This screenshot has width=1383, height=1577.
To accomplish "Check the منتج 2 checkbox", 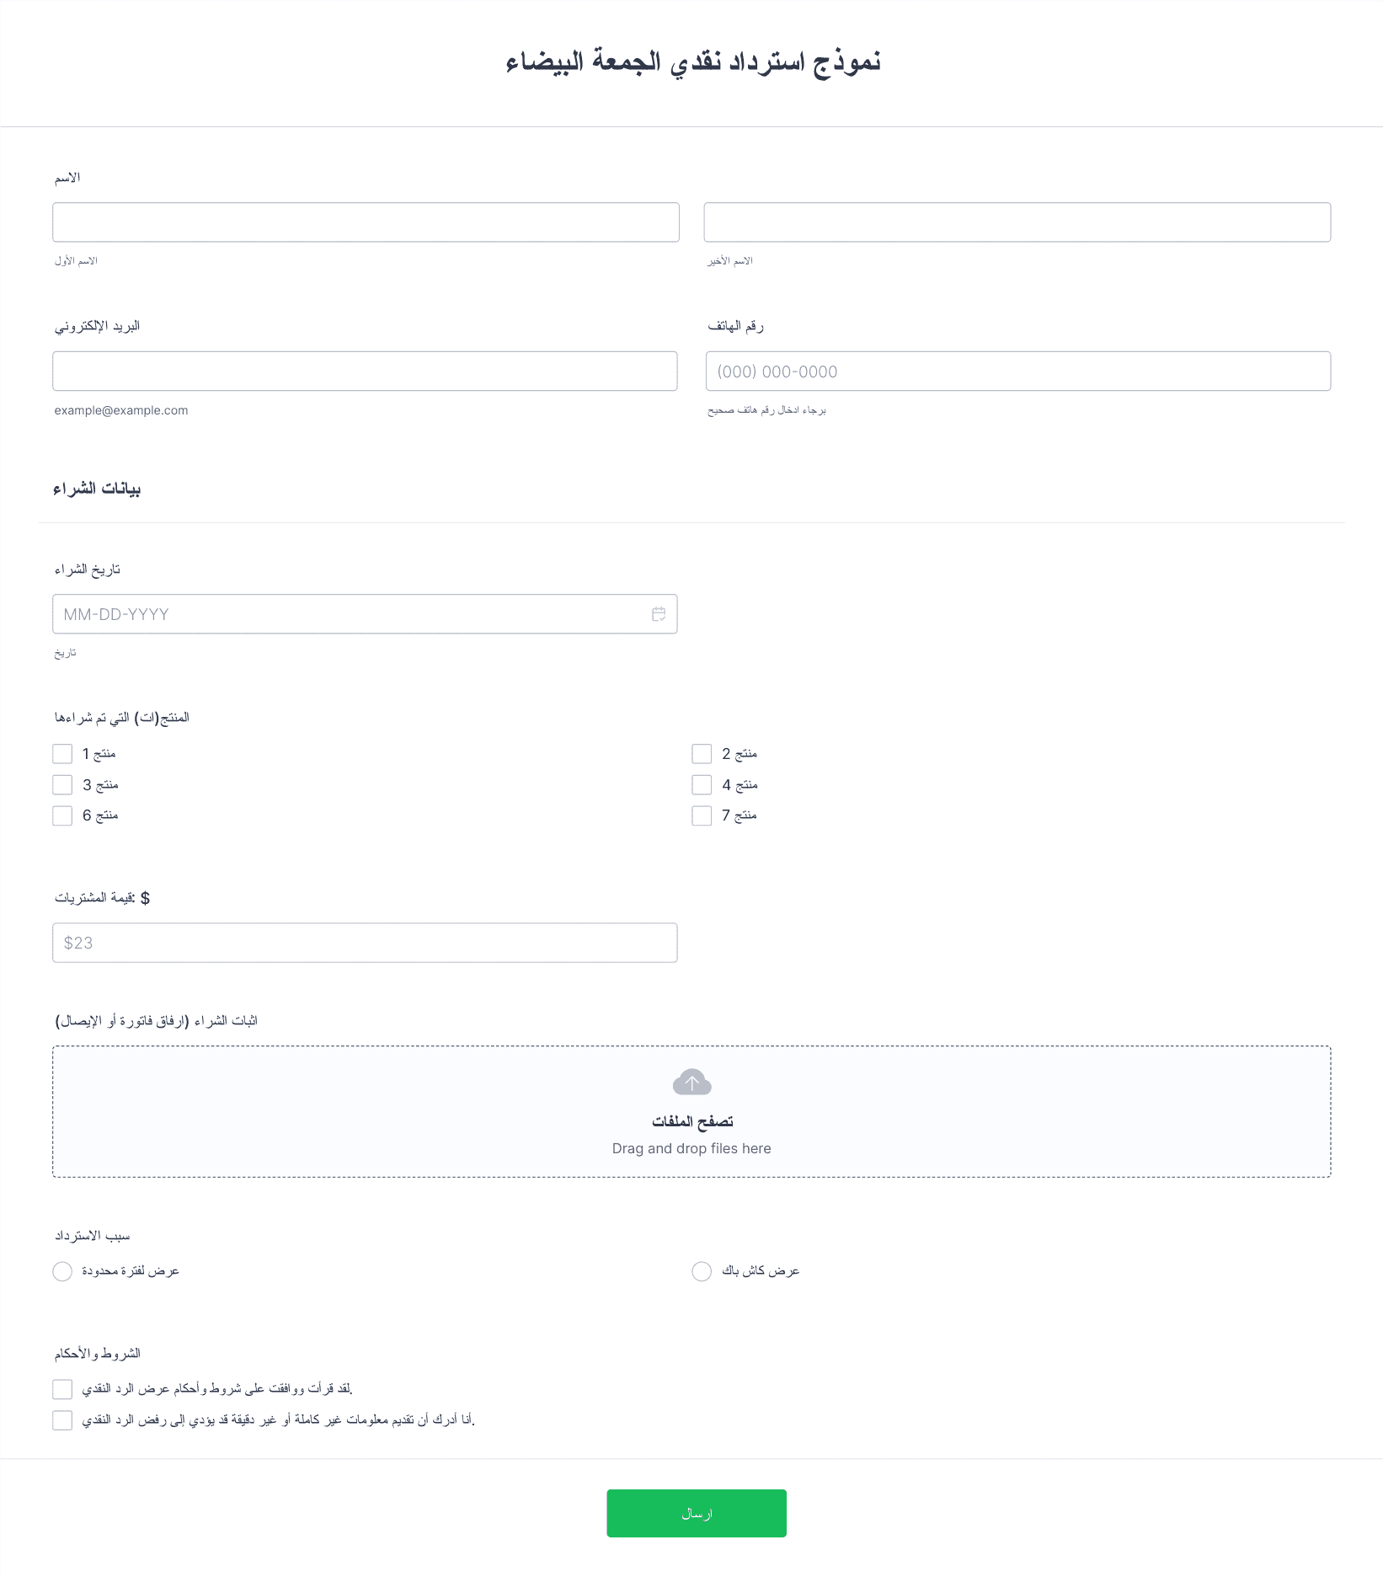I will [702, 753].
